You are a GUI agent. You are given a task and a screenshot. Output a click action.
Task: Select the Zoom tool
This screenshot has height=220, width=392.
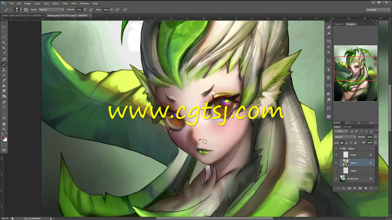(x=4, y=129)
